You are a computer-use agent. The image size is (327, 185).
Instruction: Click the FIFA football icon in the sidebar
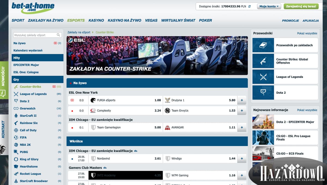pos(16,138)
